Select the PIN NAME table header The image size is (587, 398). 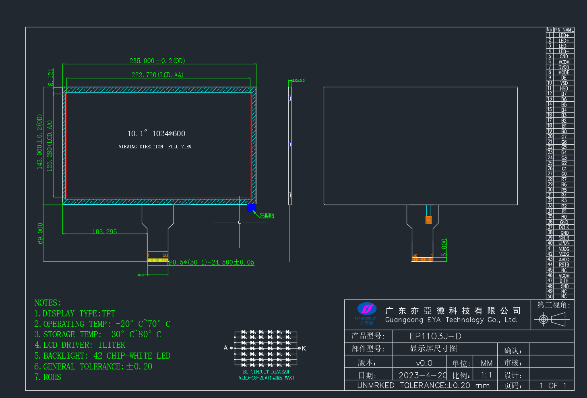click(x=564, y=30)
